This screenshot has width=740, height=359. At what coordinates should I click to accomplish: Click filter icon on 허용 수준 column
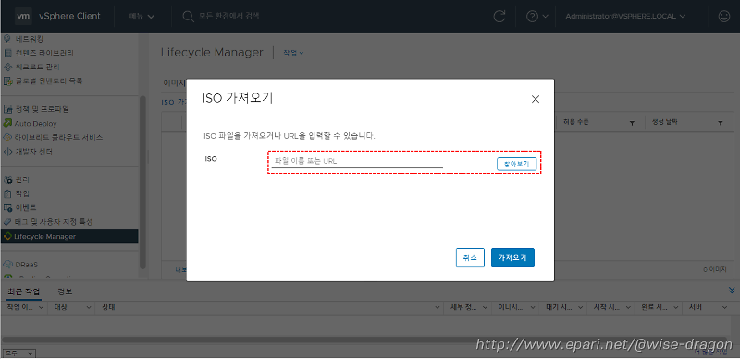click(632, 123)
